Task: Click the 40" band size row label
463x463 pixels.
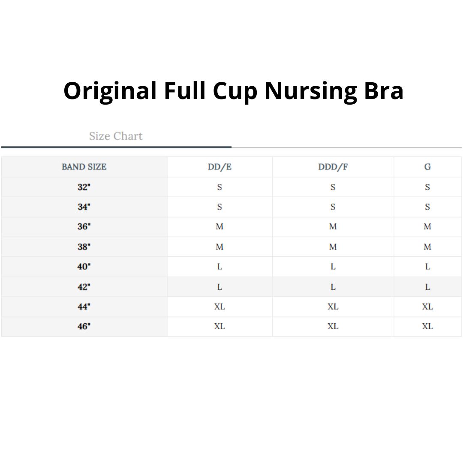Action: 84,267
